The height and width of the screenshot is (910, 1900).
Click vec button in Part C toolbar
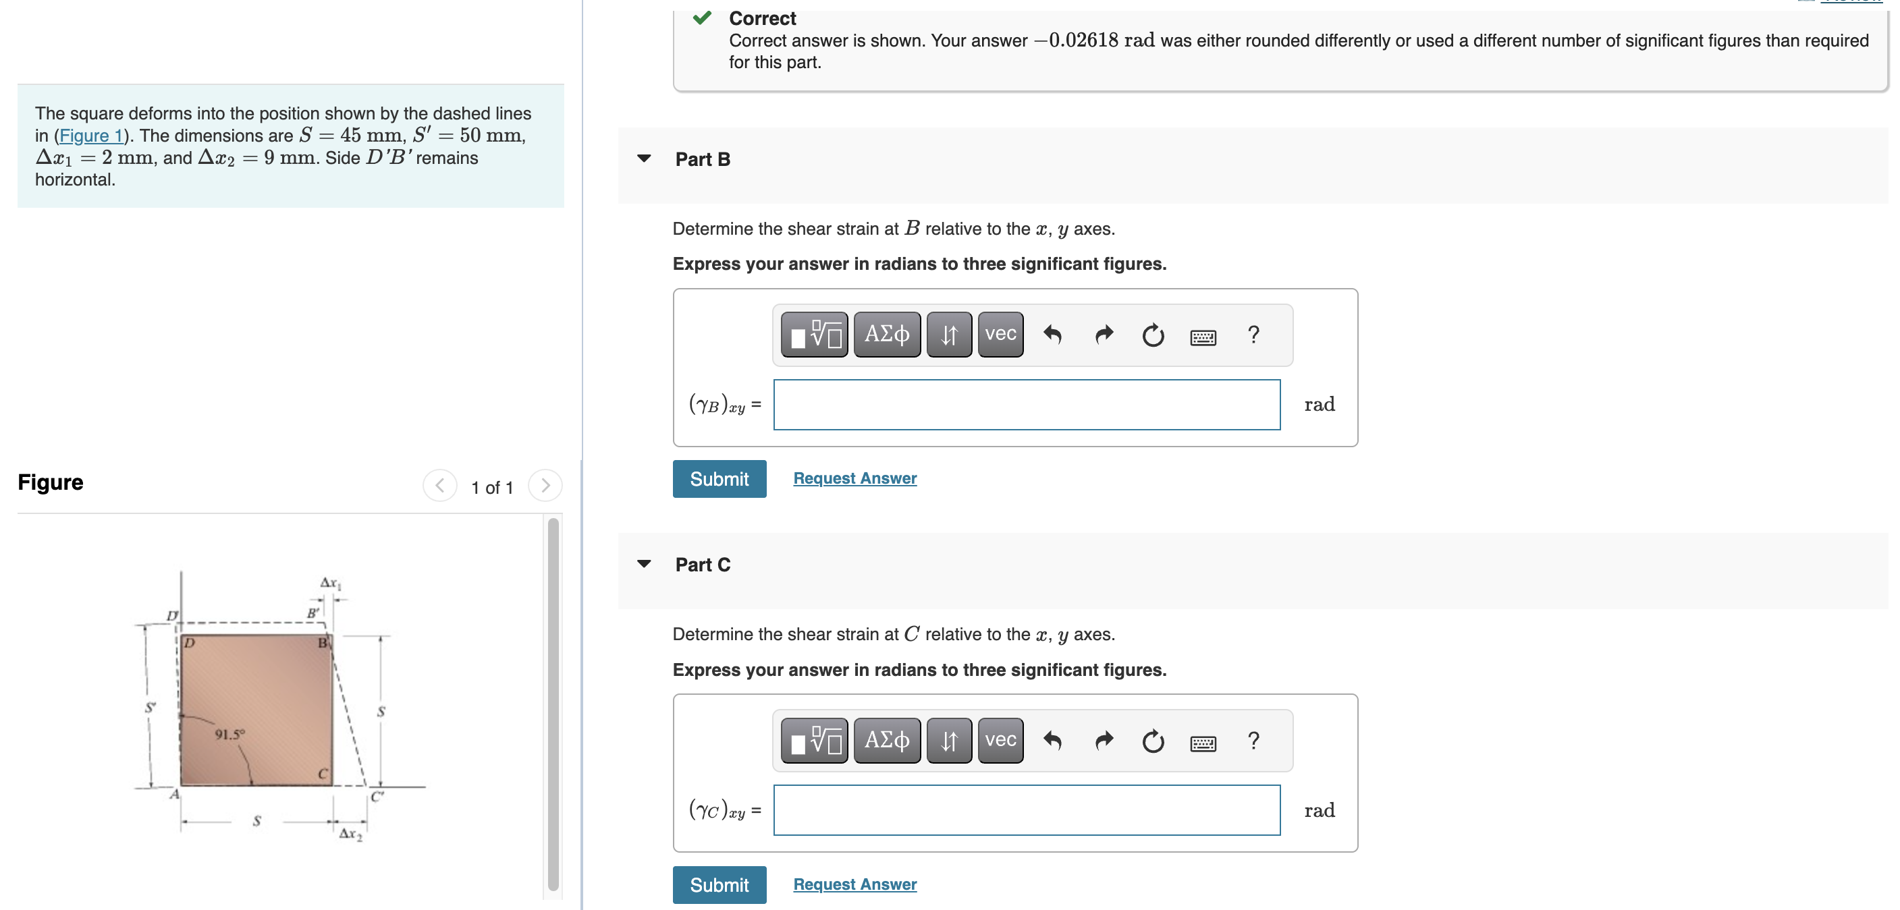coord(1000,741)
